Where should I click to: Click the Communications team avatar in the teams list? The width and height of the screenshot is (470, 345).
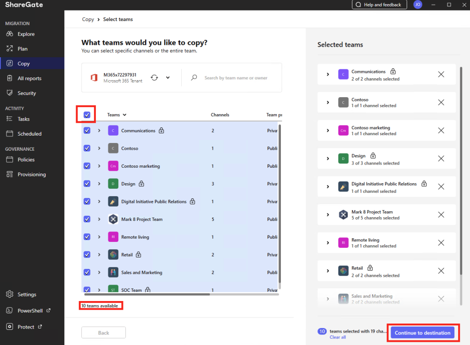pyautogui.click(x=113, y=131)
